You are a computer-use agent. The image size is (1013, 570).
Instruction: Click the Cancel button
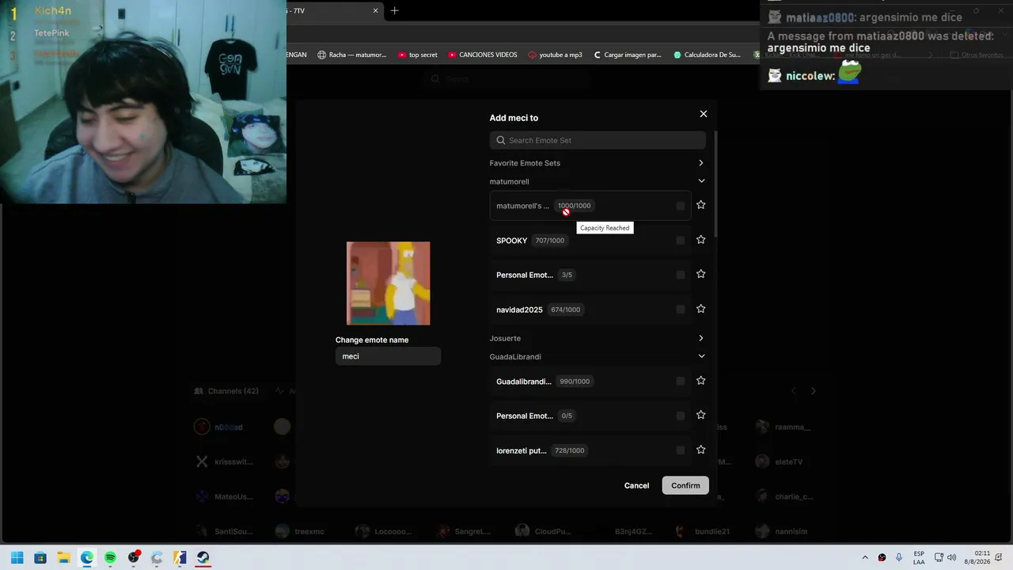(x=636, y=485)
